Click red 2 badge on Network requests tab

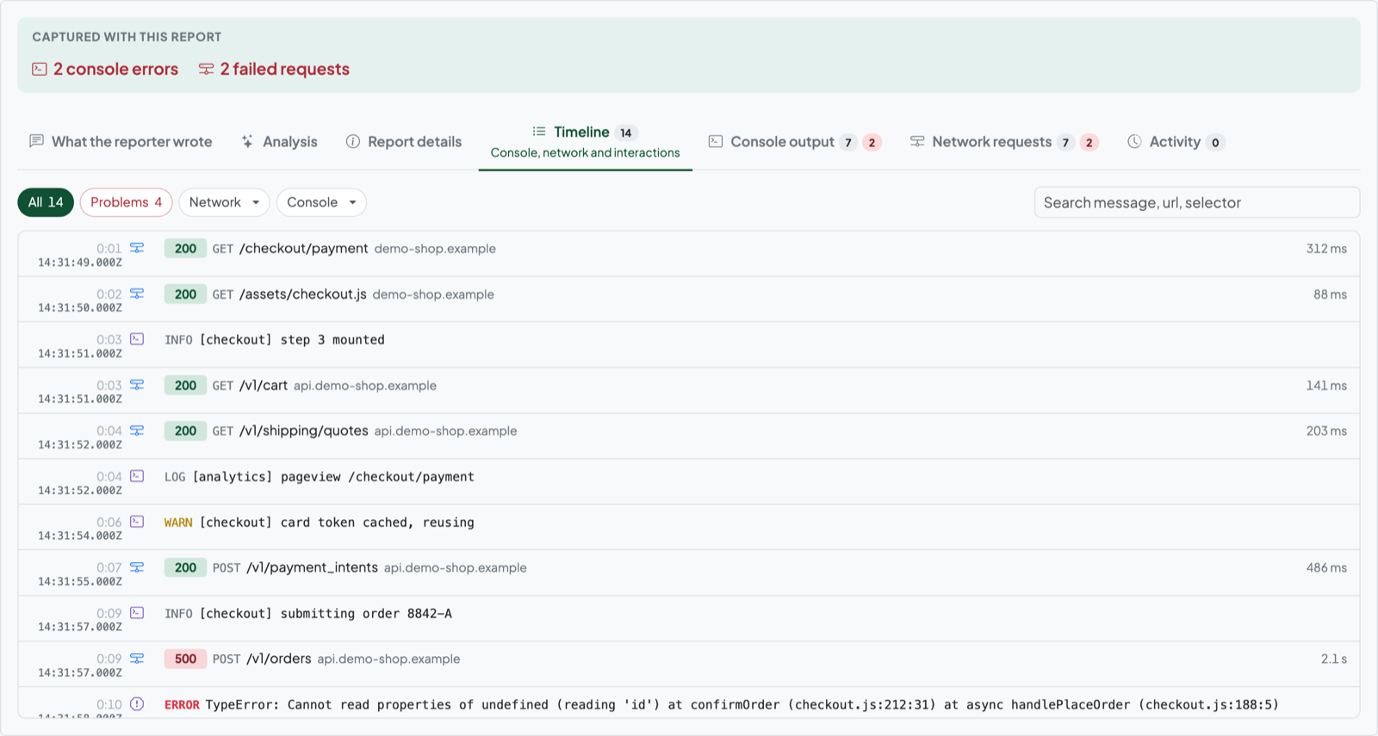coord(1089,143)
